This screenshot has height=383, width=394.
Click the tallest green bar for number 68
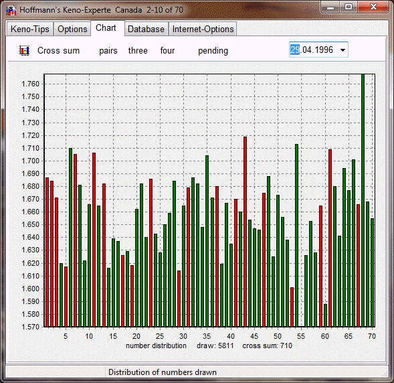[363, 200]
